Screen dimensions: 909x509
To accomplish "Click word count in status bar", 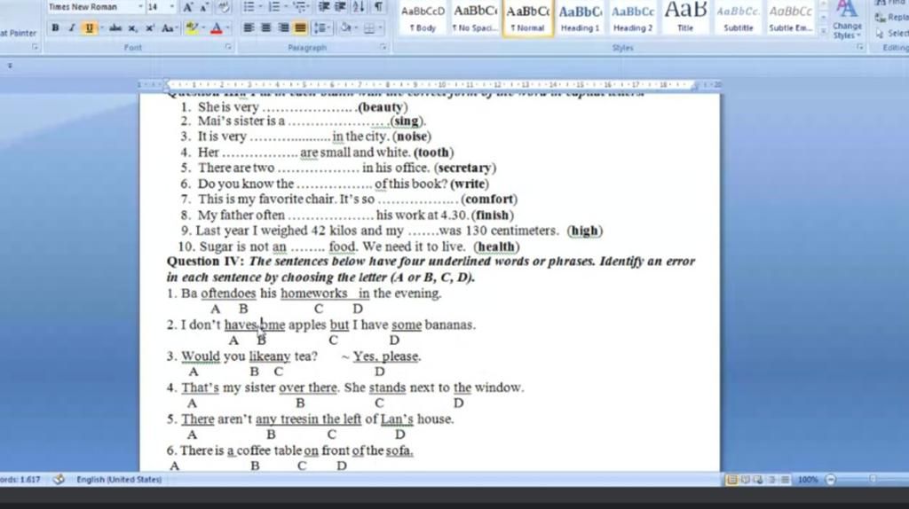I will click(x=20, y=480).
